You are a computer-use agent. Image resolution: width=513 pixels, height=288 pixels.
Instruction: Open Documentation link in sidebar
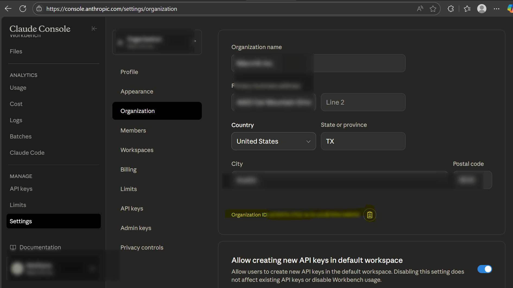click(40, 247)
